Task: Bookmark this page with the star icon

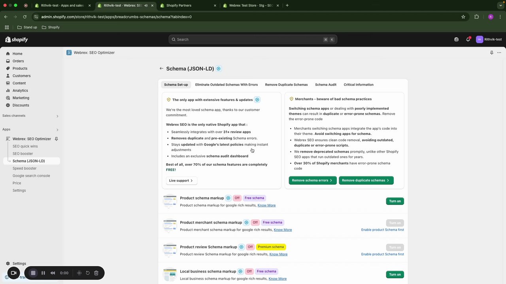Action: pyautogui.click(x=463, y=17)
